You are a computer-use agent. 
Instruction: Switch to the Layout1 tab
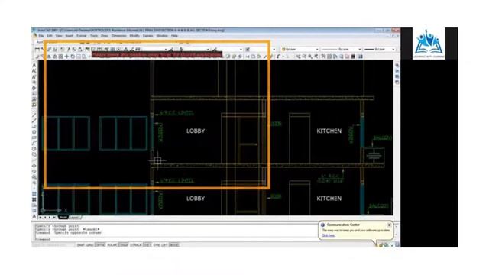click(x=75, y=217)
